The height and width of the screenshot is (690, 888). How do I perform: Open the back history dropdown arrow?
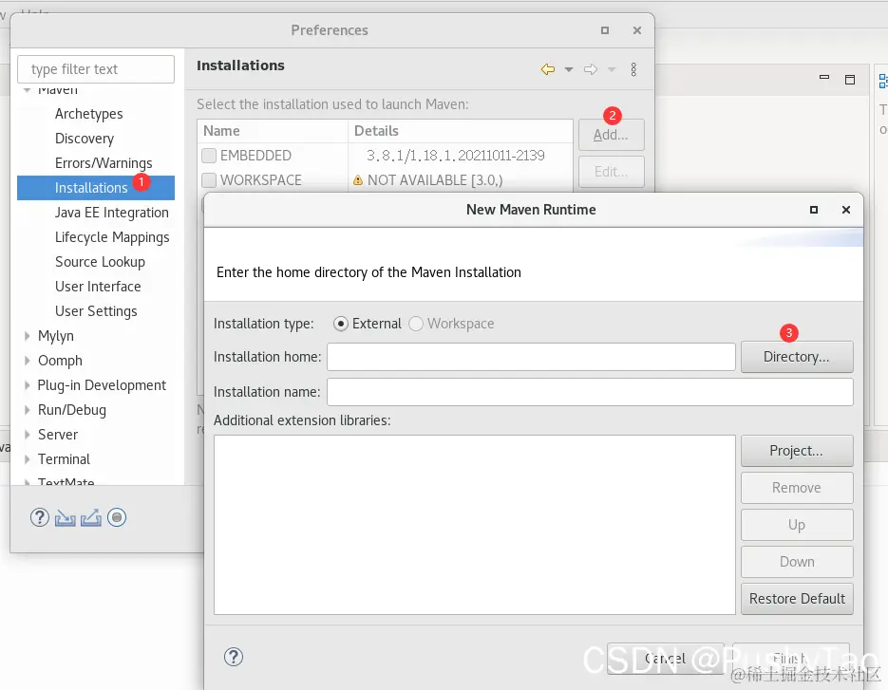coord(569,69)
